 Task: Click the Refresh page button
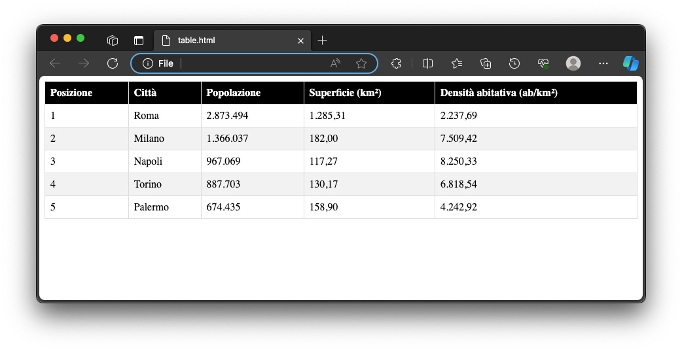pyautogui.click(x=113, y=63)
